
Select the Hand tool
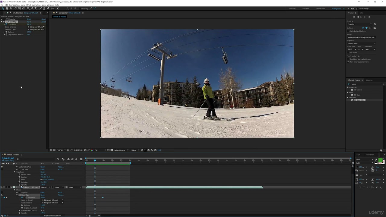(7, 8)
